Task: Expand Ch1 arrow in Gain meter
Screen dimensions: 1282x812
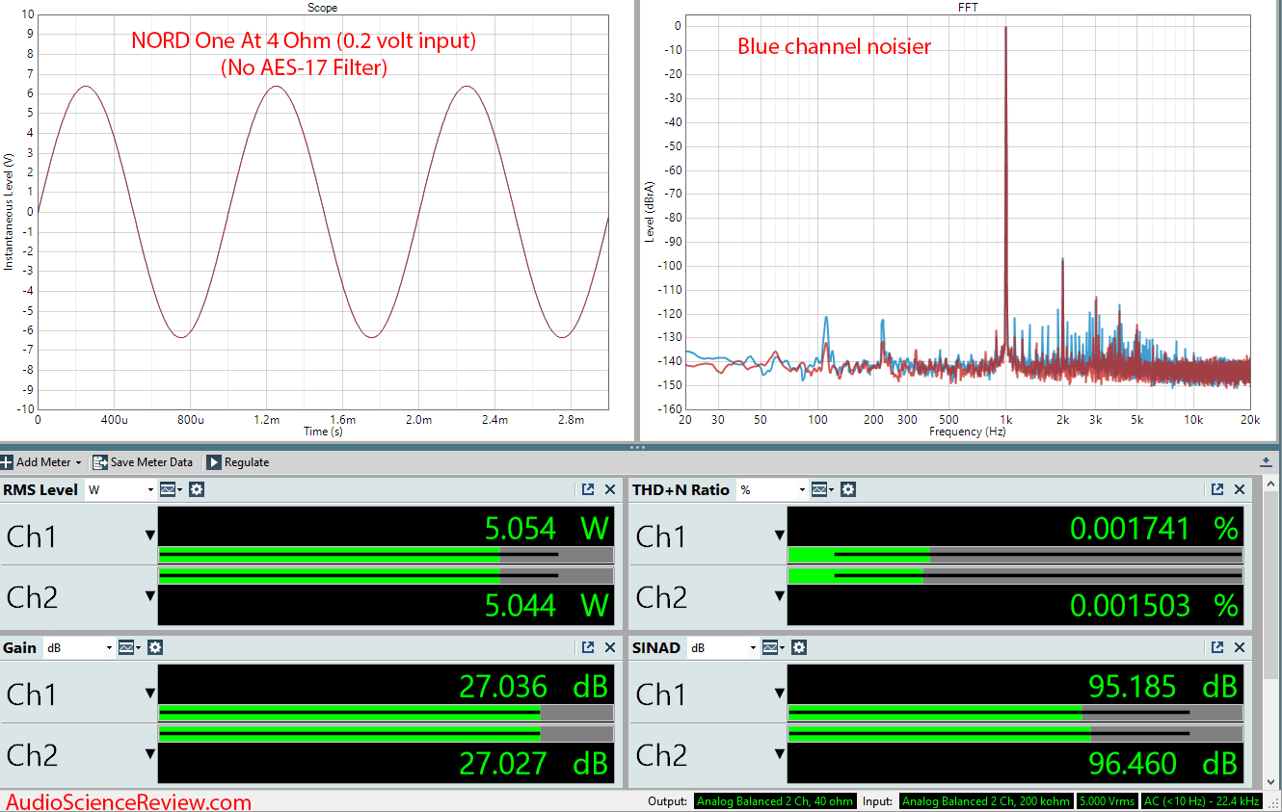Action: pos(149,693)
